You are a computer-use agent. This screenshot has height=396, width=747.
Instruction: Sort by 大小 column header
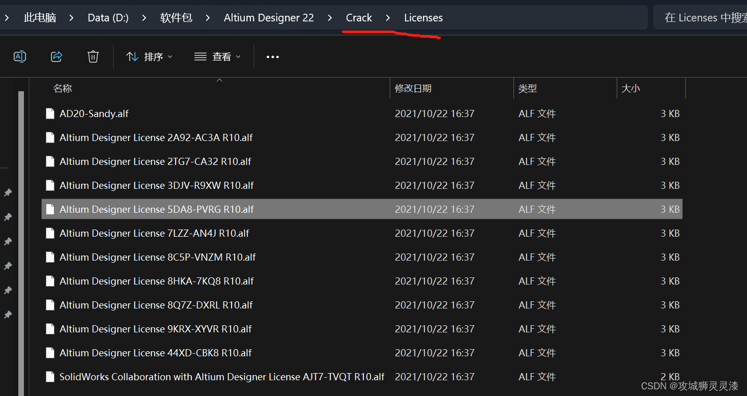click(631, 89)
